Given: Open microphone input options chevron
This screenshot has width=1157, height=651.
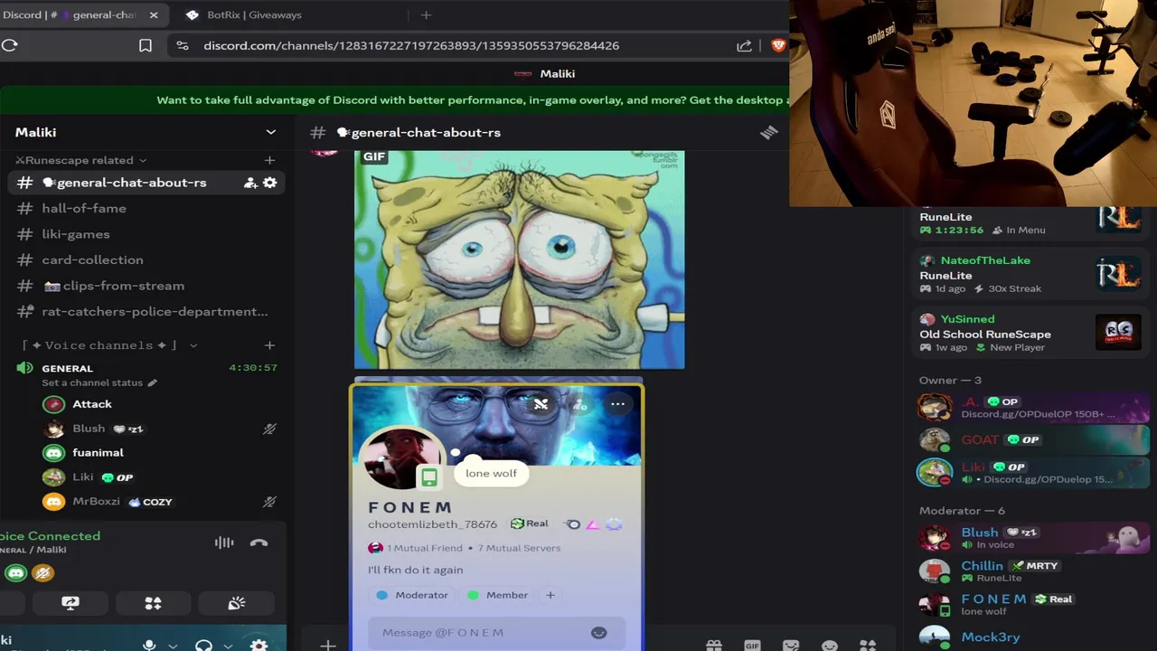Looking at the screenshot, I should (x=173, y=646).
